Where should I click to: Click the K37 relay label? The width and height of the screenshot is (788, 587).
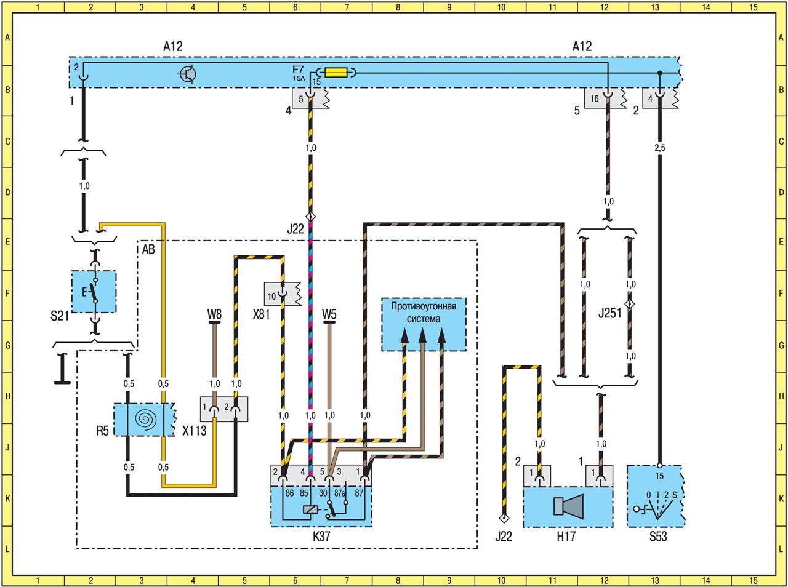click(x=321, y=536)
